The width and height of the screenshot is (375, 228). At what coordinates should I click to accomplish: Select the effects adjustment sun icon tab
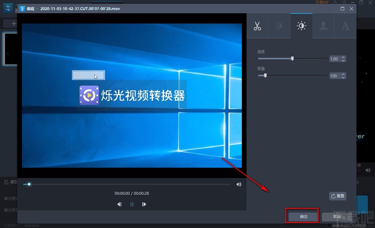pos(280,26)
